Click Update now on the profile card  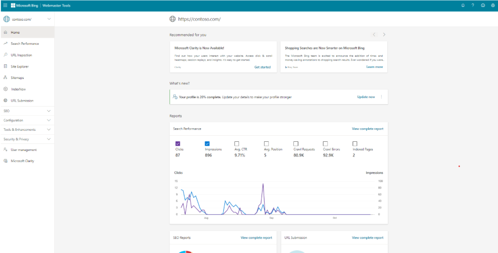[366, 97]
